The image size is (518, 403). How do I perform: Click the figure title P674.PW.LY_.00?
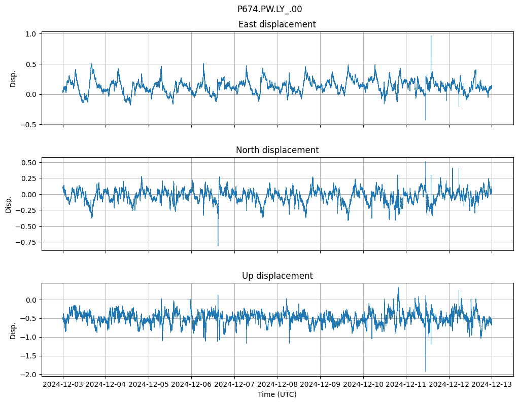coord(269,9)
